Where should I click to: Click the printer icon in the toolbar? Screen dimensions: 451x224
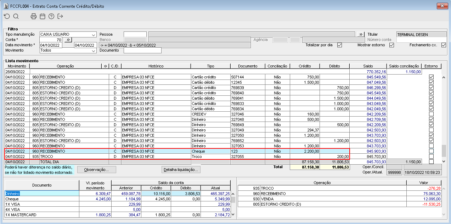click(x=34, y=16)
